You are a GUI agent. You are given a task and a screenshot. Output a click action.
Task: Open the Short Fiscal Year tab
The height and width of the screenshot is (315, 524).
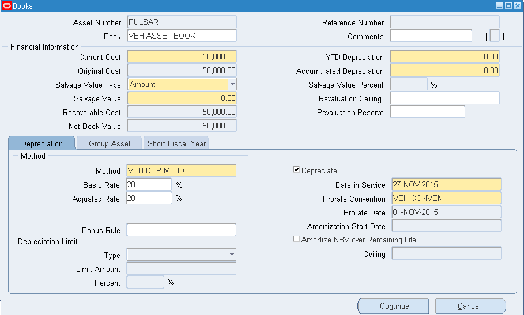pos(176,143)
